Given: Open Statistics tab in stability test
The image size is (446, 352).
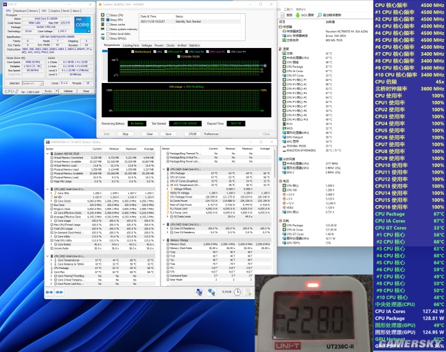Looking at the screenshot, I should [194, 45].
